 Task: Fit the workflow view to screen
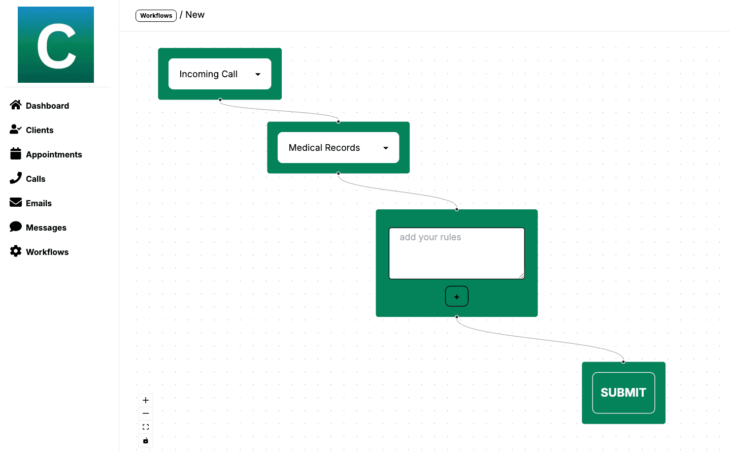point(146,427)
